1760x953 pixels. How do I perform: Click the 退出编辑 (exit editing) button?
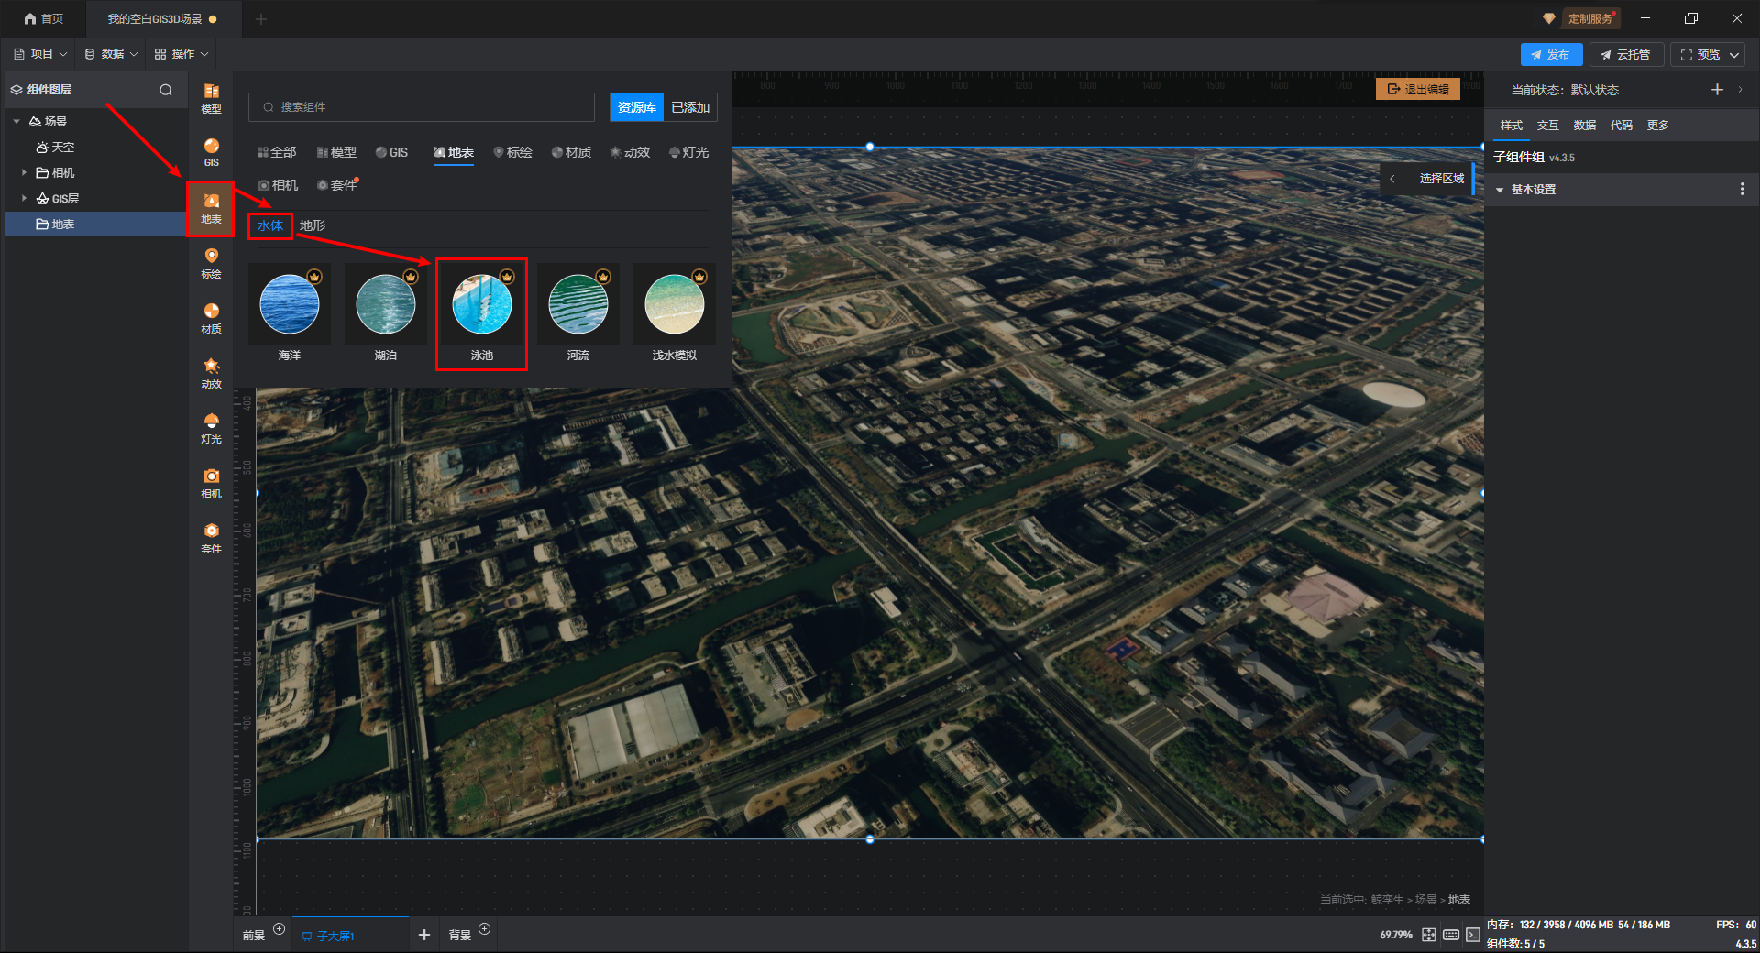[1418, 89]
